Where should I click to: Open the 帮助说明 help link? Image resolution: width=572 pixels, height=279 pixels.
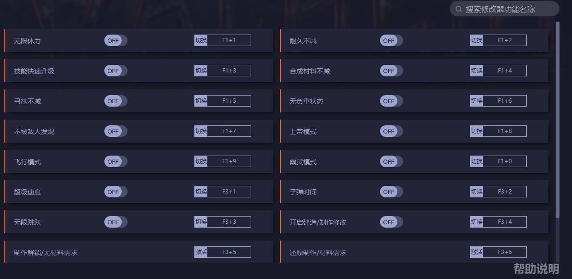(536, 269)
